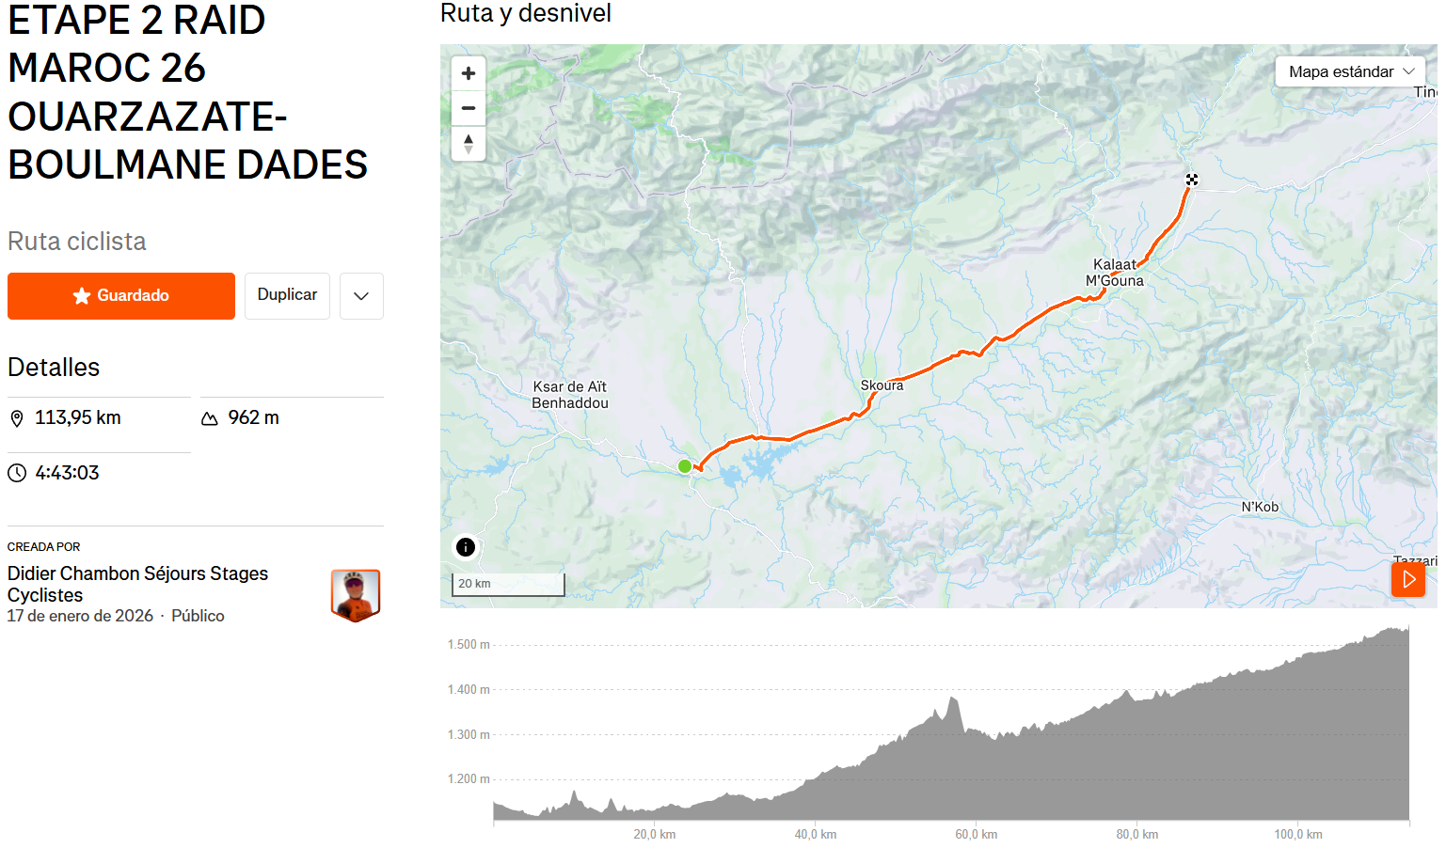This screenshot has height=848, width=1446.
Task: Expand the chevron menu beside Duplicar
Action: (x=361, y=296)
